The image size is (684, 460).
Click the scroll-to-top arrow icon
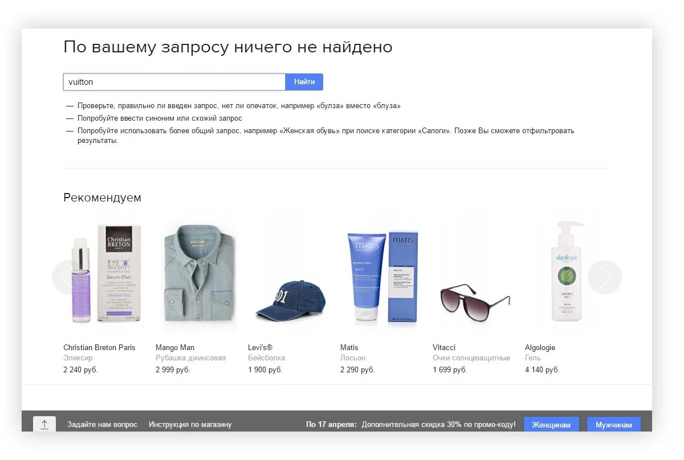44,424
